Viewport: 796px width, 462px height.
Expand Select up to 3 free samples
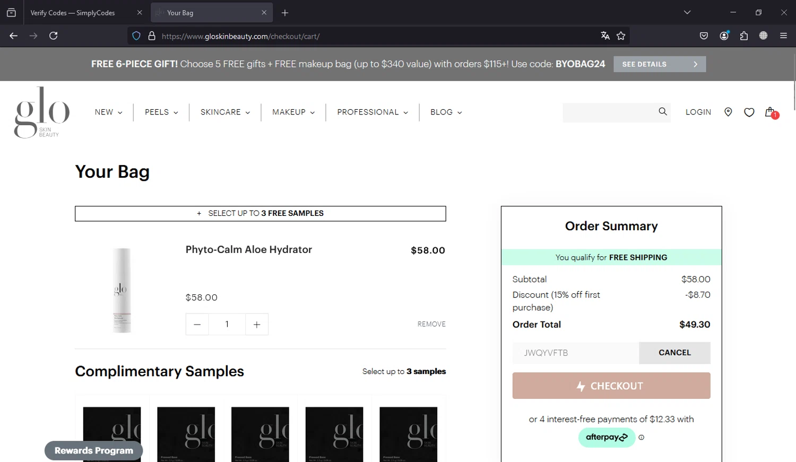point(261,214)
